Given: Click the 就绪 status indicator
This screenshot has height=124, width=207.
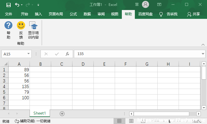Looking at the screenshot, I should (x=6, y=121).
